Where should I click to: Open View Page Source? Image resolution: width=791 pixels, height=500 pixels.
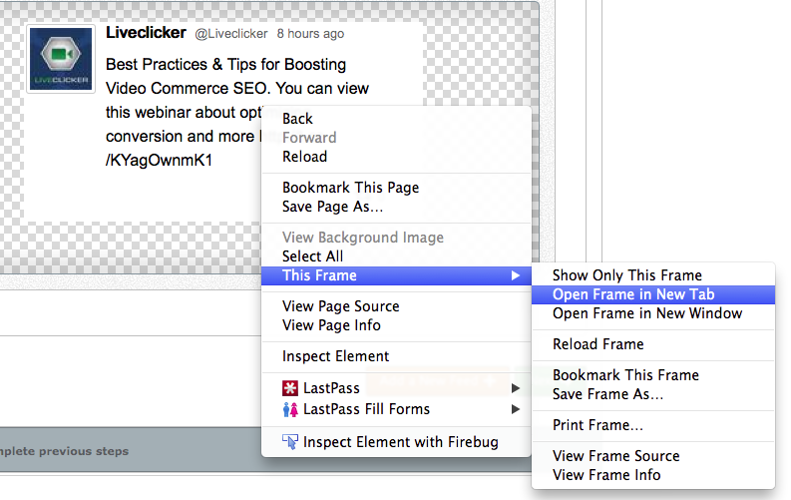pyautogui.click(x=340, y=306)
